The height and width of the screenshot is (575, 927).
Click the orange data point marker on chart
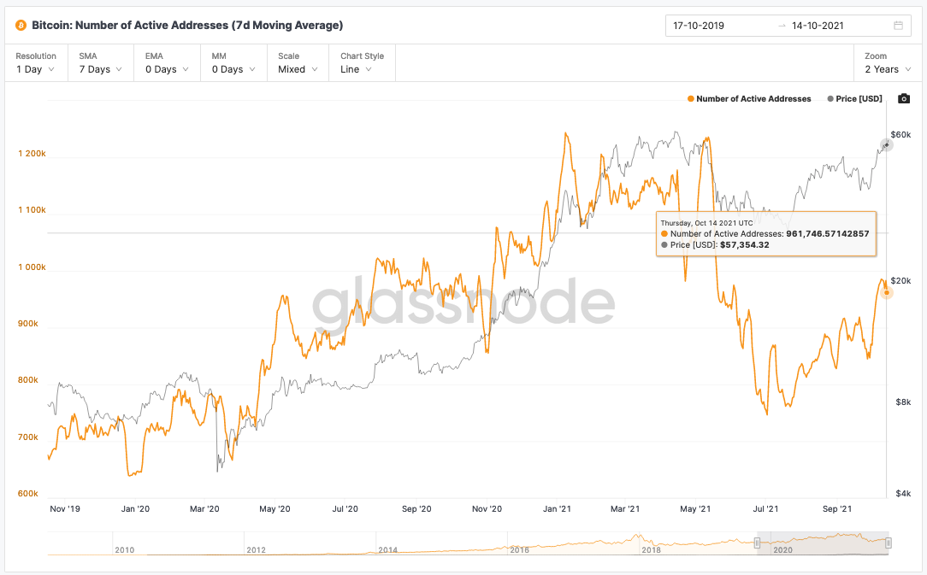(888, 293)
